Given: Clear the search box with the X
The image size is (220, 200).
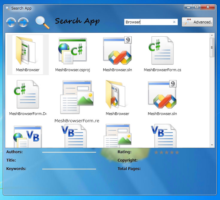Looking at the screenshot, I should (x=174, y=22).
